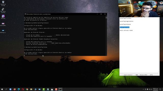
Task: Open File Explorer from the taskbar
Action: click(31, 89)
